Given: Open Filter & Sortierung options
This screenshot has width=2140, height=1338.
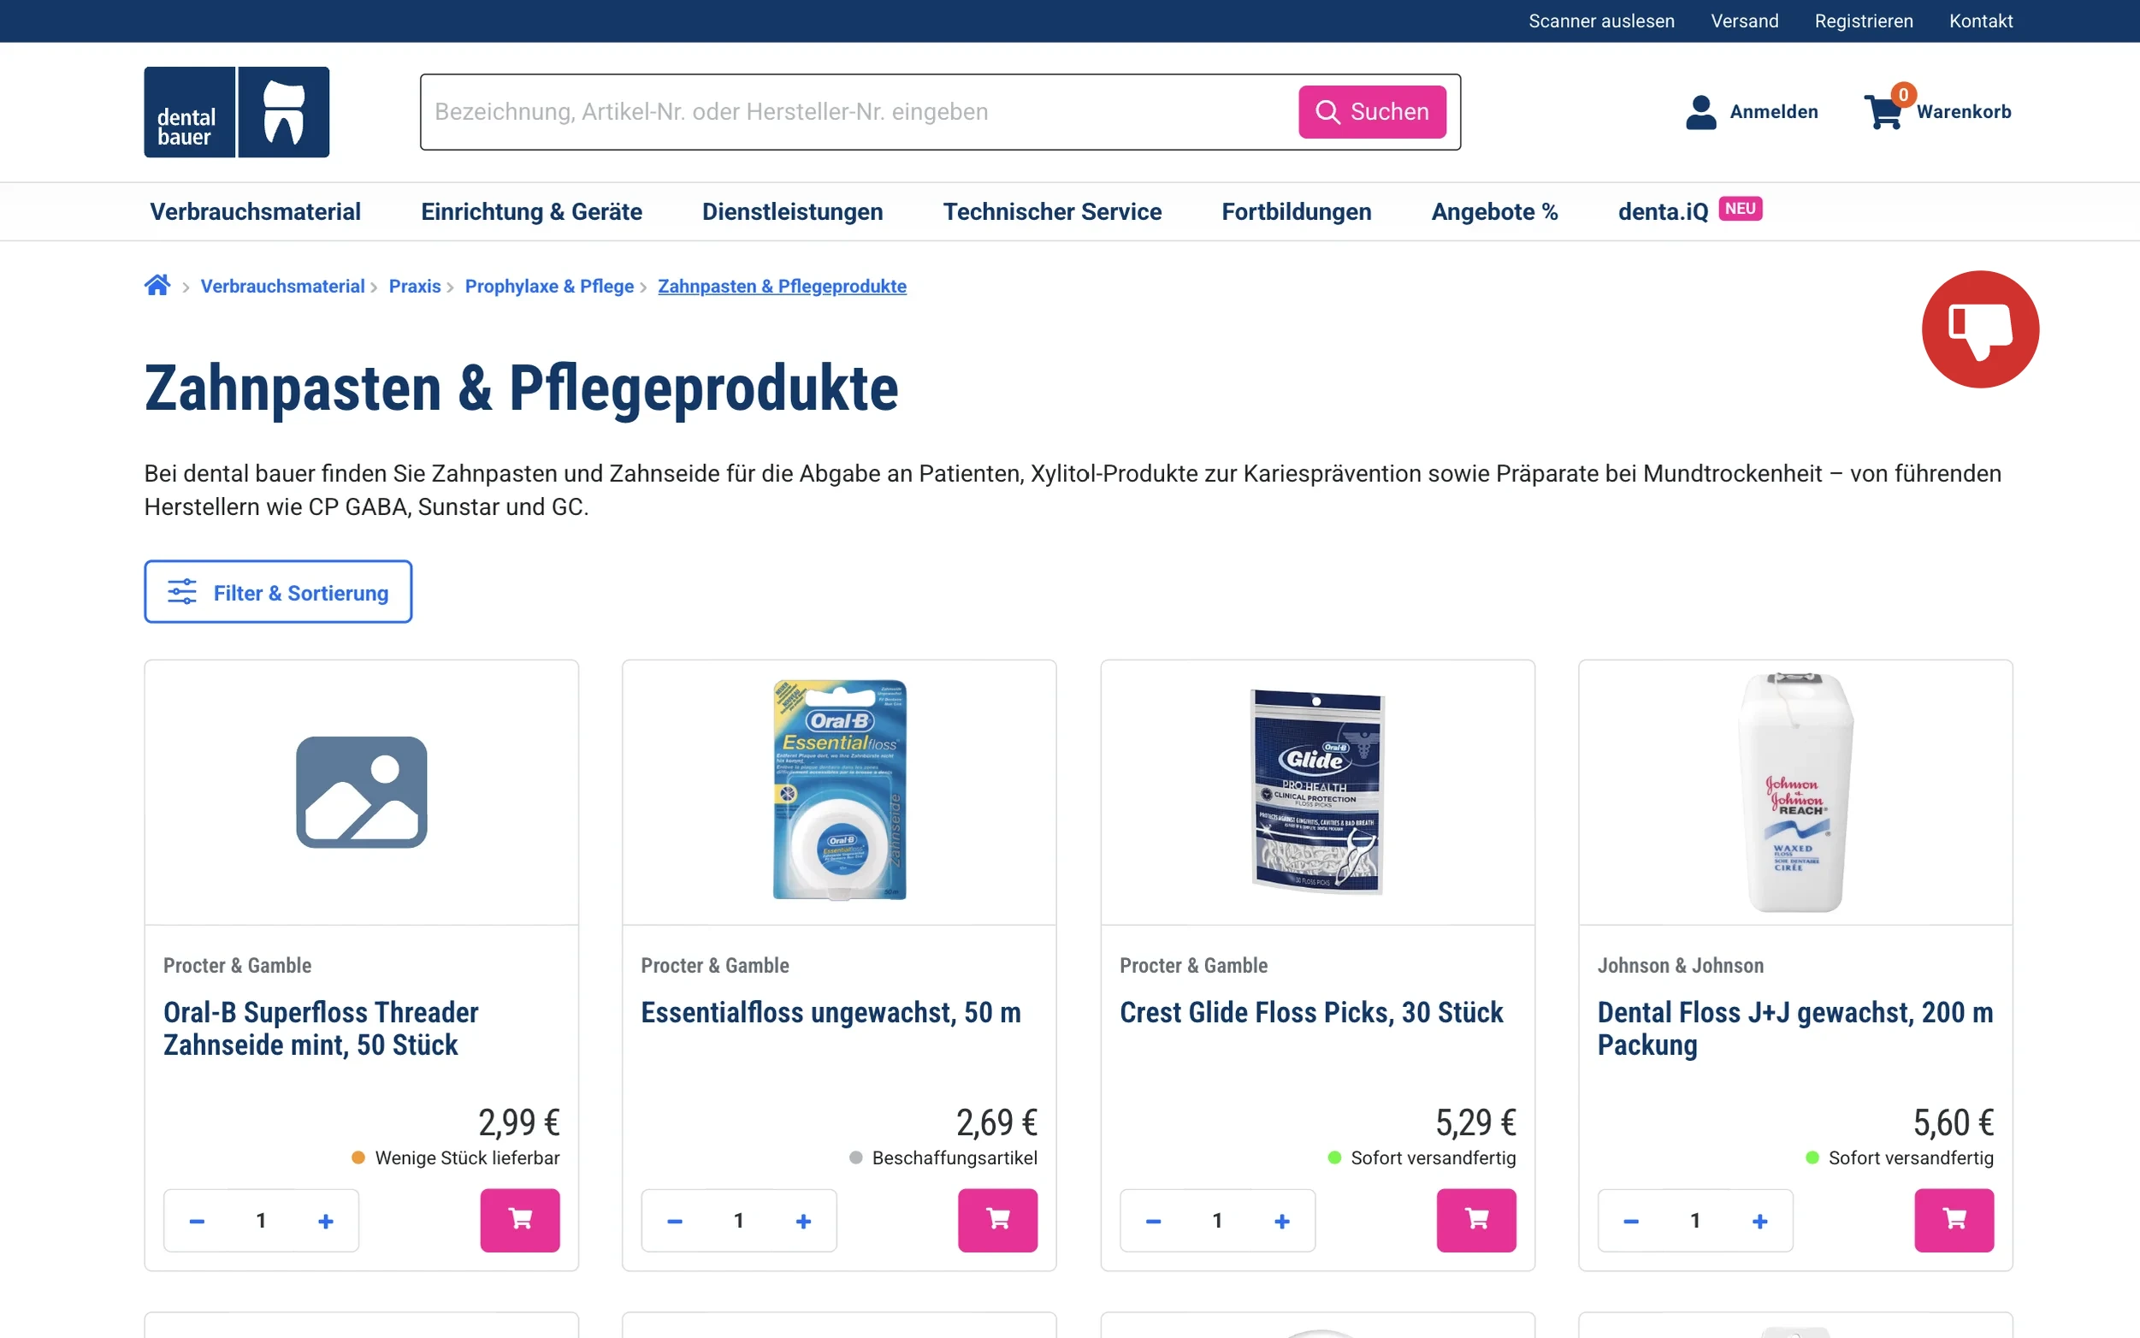Looking at the screenshot, I should click(278, 591).
